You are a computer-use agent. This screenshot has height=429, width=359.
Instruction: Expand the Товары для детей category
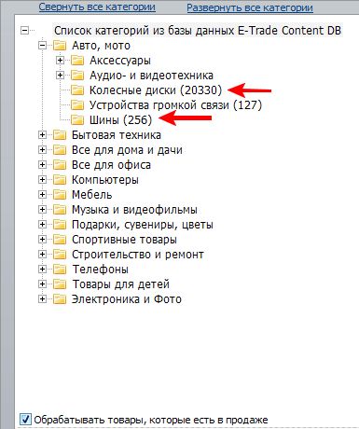[x=42, y=284]
